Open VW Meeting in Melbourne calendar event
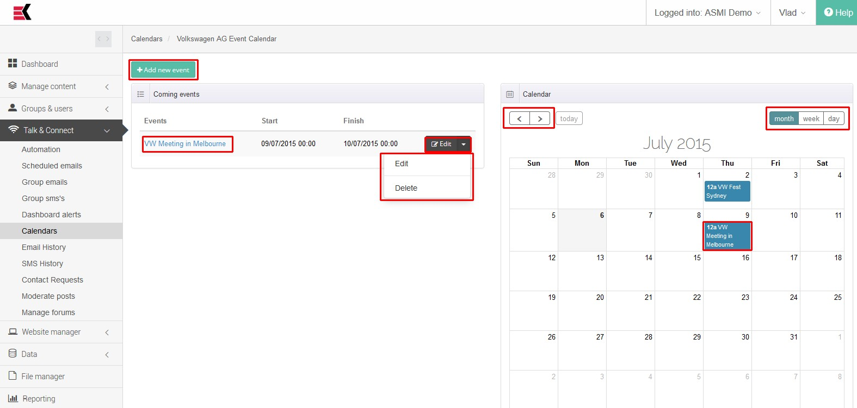 pyautogui.click(x=727, y=236)
